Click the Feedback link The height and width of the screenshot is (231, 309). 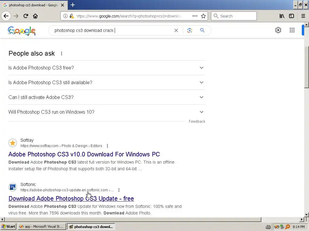pos(197,122)
